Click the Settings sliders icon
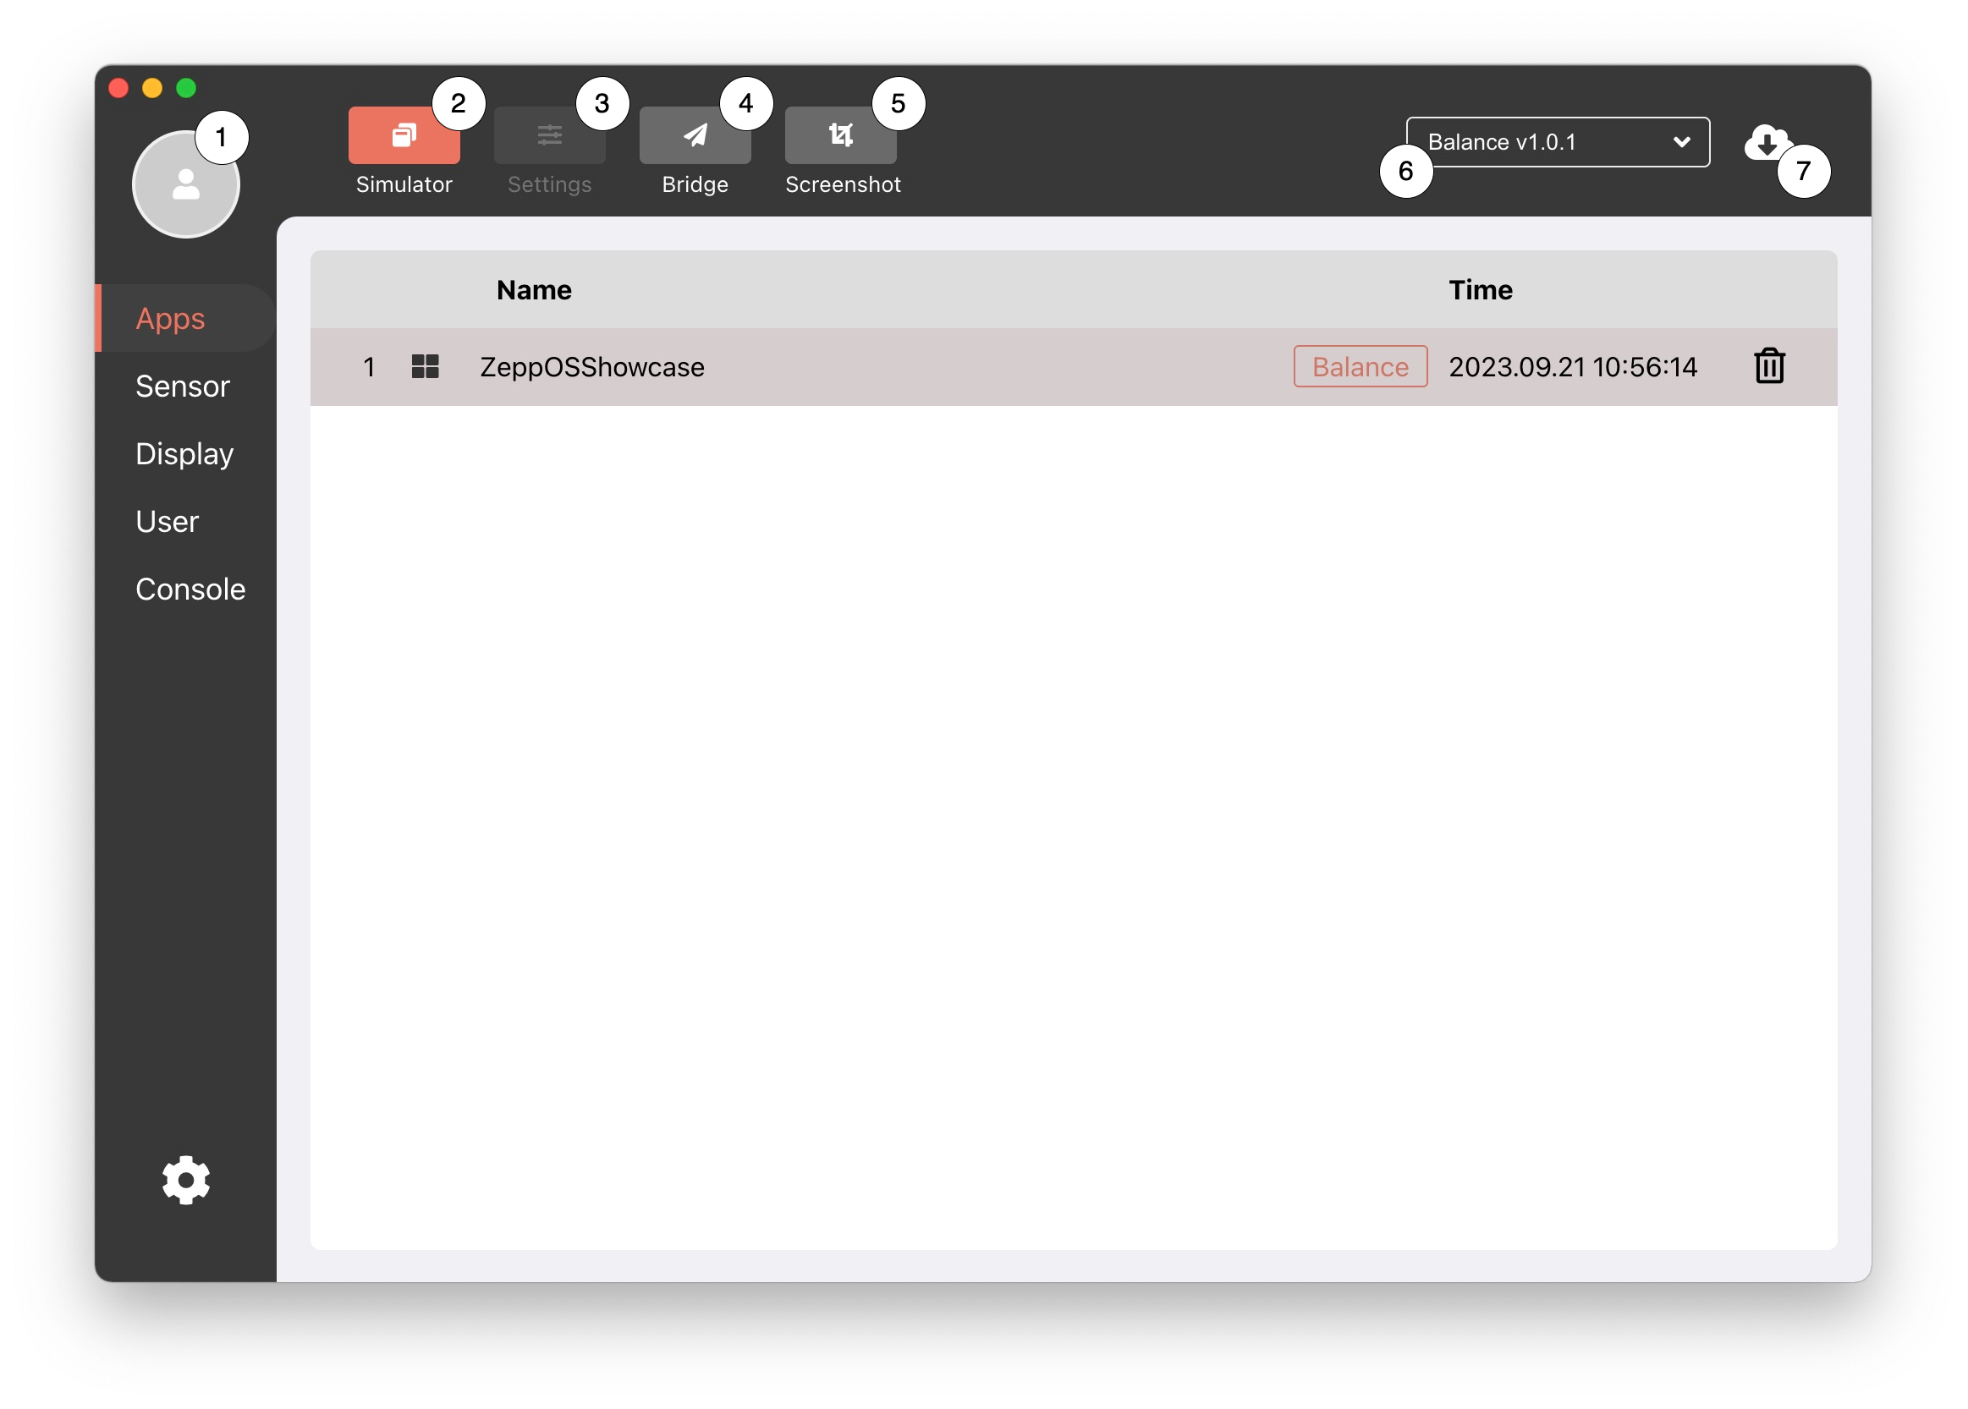 (549, 136)
